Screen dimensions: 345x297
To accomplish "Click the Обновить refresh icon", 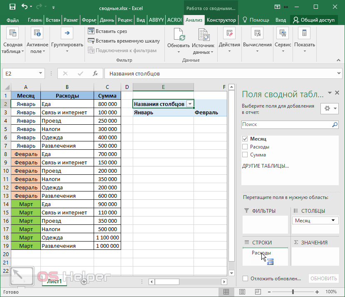I will pos(179,35).
